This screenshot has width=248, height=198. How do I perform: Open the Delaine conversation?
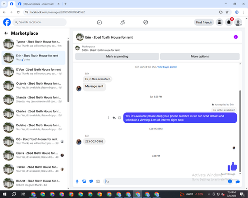point(33,127)
